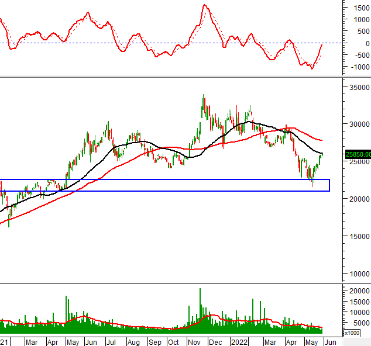Click the 0 label on oscillator axis
371x346 pixels.
coord(366,43)
